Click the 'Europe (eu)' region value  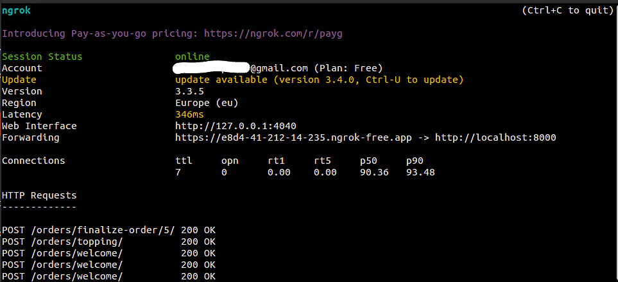point(207,103)
